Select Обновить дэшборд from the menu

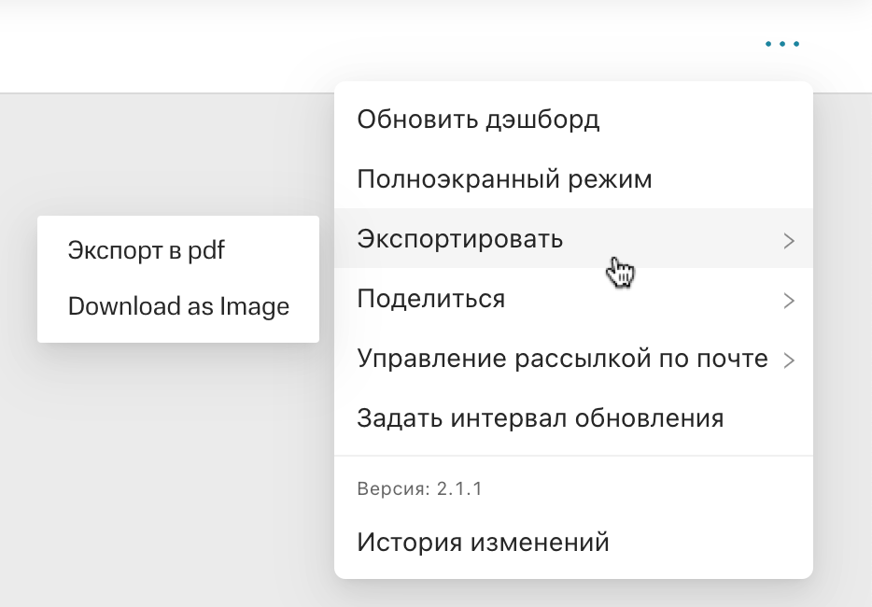coord(478,120)
